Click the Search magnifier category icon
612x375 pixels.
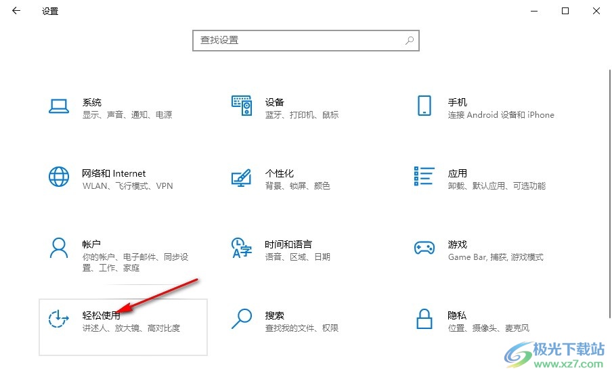pos(242,319)
